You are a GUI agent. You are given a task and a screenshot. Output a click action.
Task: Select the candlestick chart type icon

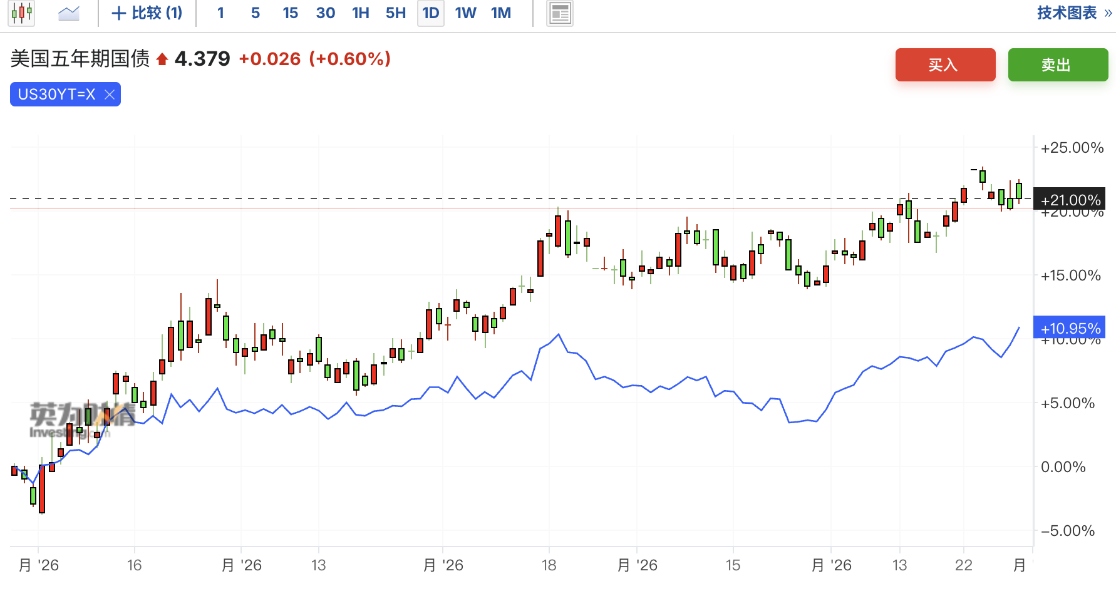(21, 13)
